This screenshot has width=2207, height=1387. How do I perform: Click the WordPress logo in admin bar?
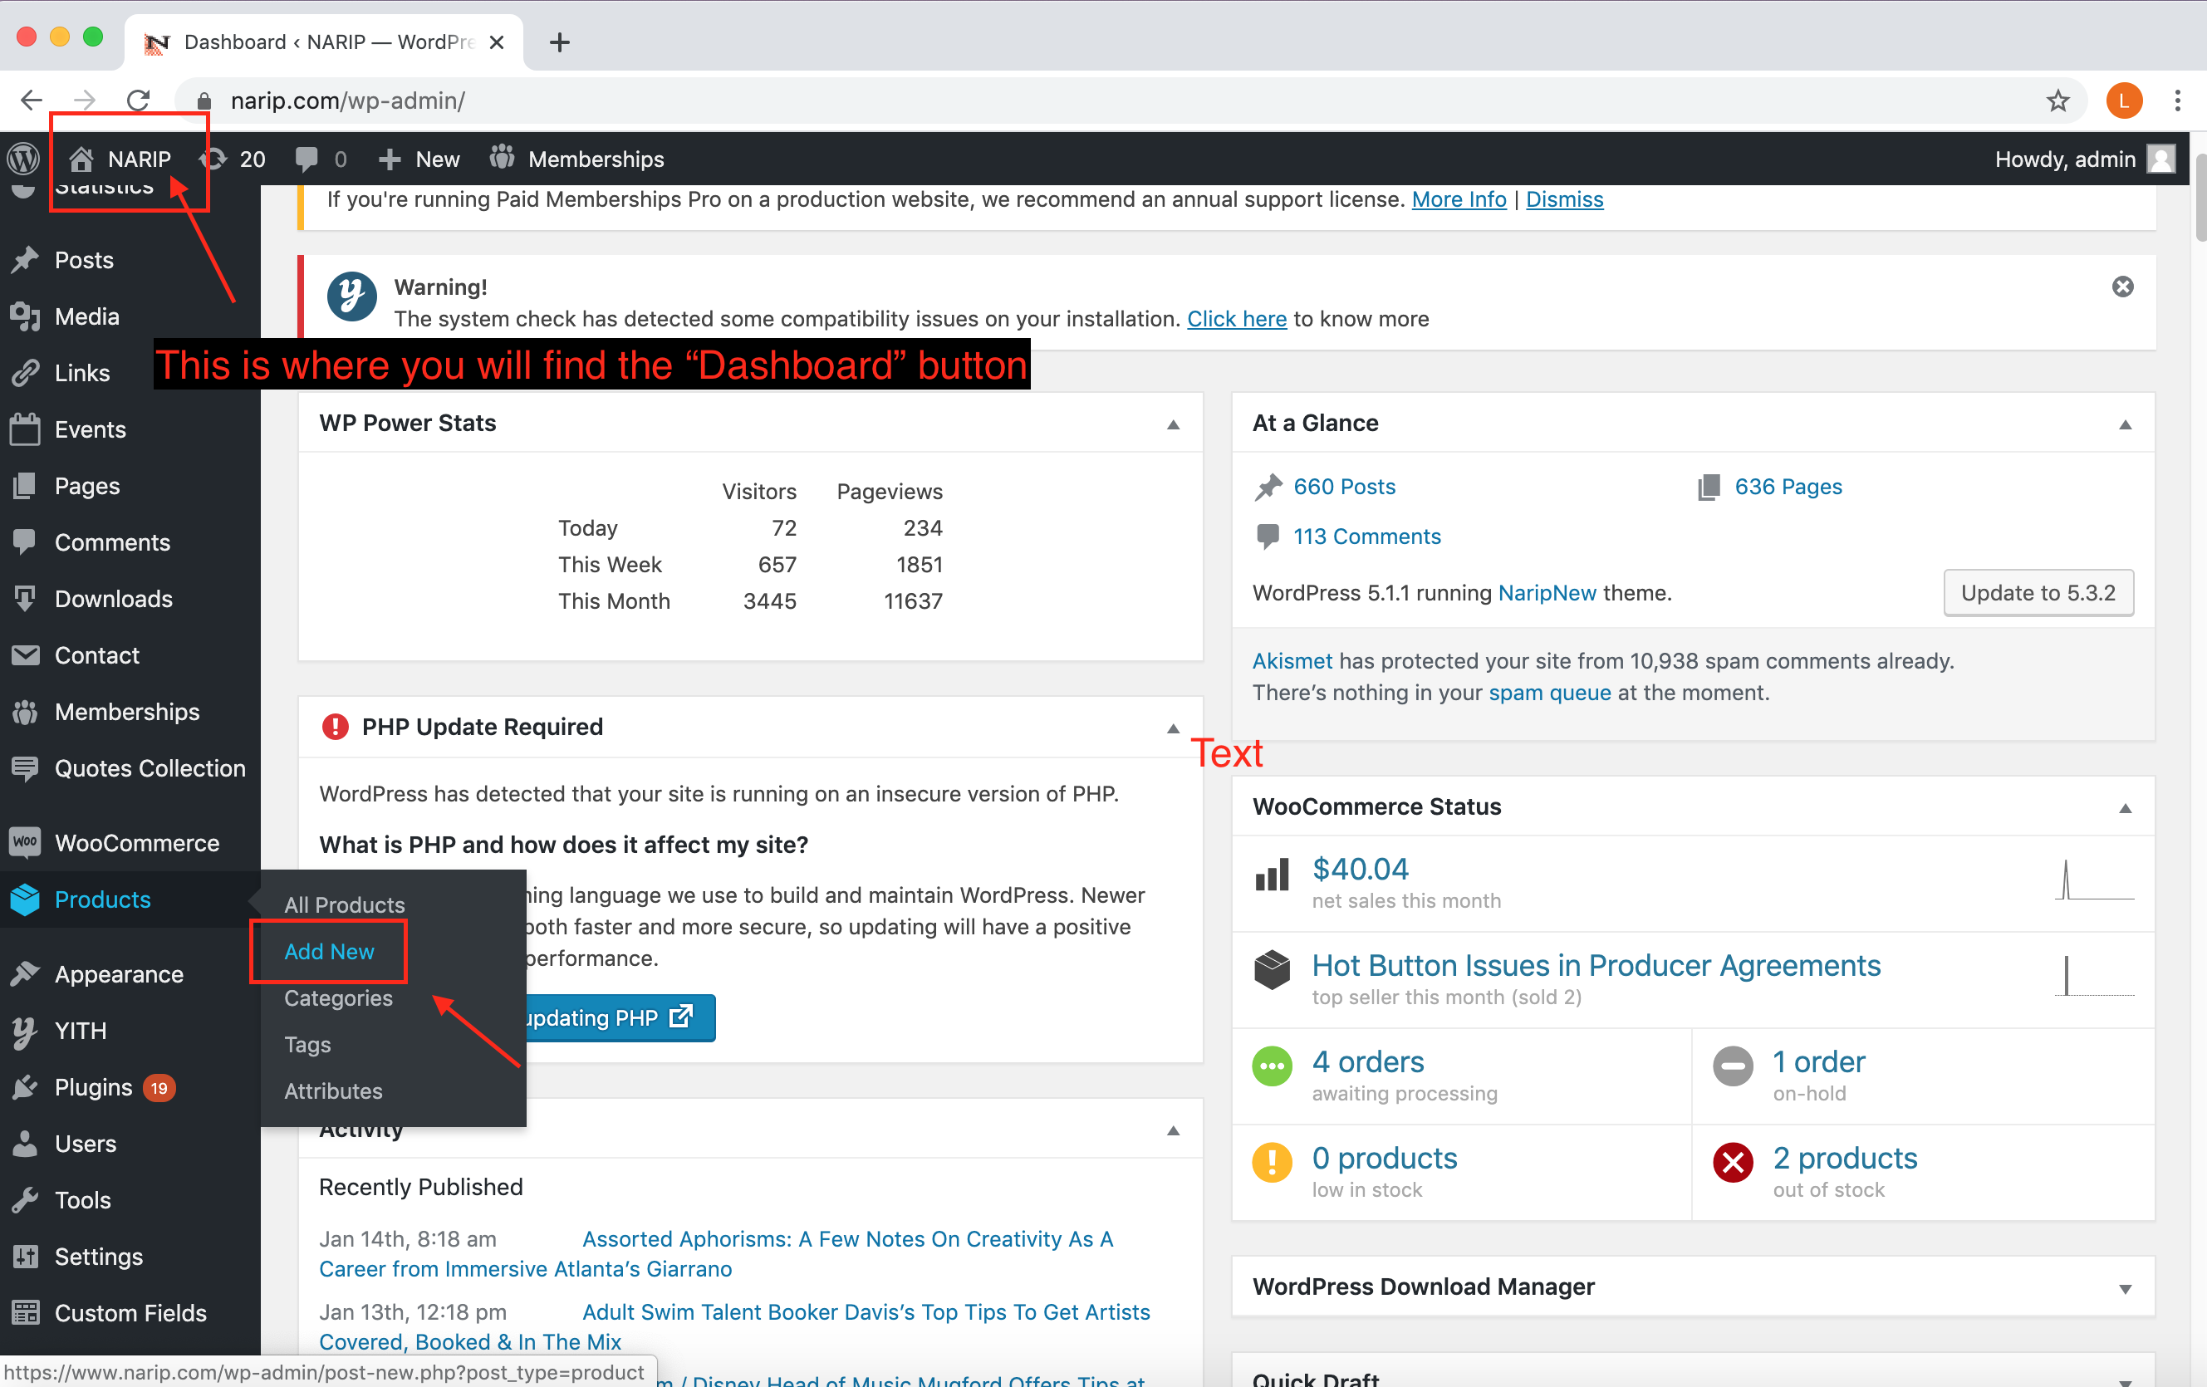(24, 159)
